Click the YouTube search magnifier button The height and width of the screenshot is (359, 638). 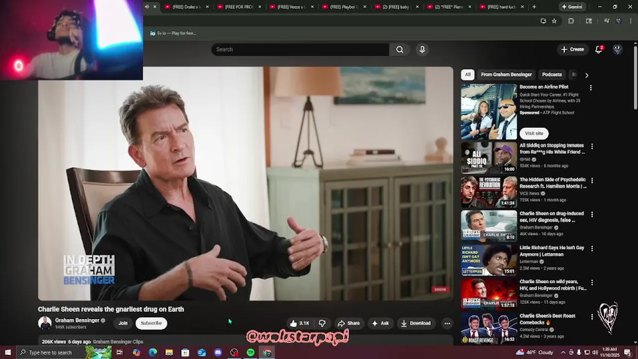400,49
